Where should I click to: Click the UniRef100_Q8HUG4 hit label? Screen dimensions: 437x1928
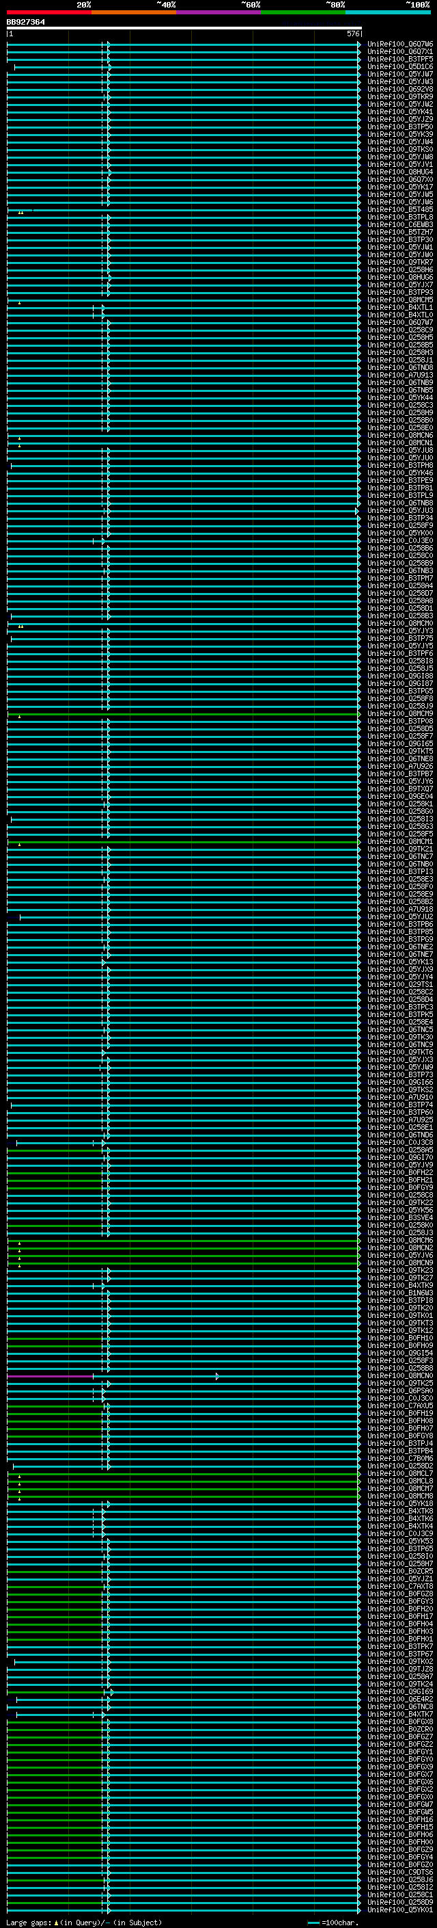click(x=400, y=172)
